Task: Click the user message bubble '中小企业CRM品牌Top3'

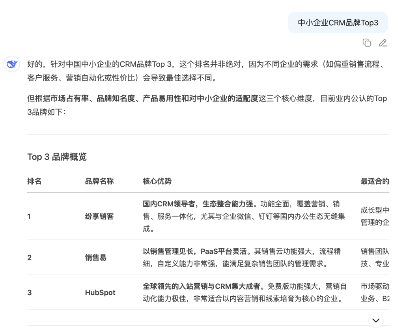Action: pyautogui.click(x=338, y=23)
